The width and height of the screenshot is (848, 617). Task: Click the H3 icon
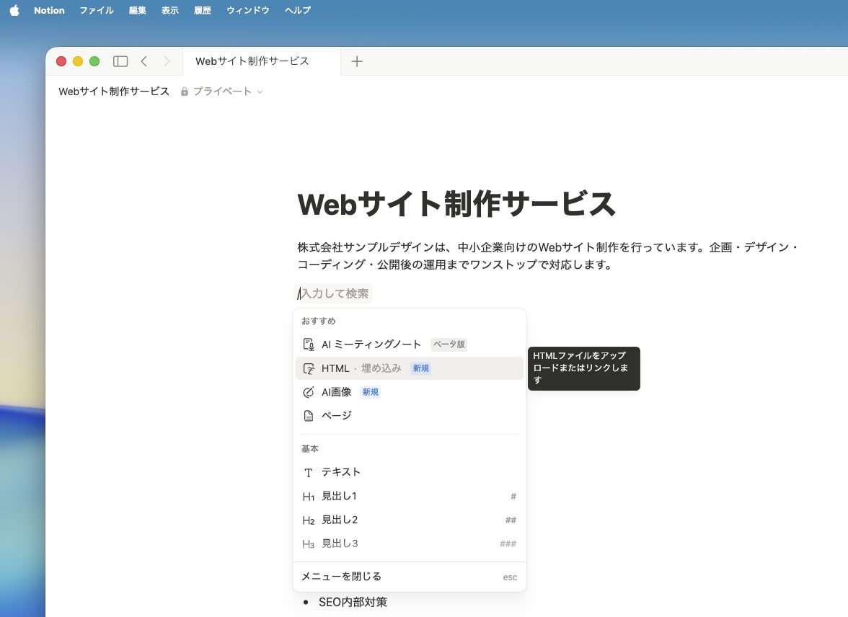[309, 544]
